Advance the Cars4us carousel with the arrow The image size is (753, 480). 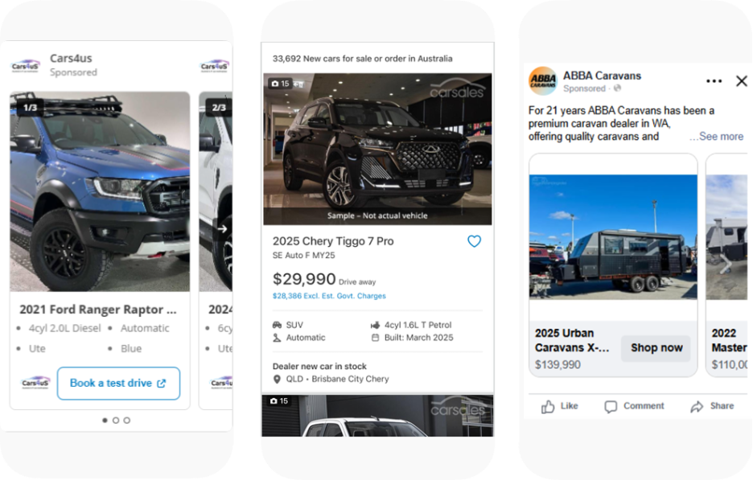point(222,229)
